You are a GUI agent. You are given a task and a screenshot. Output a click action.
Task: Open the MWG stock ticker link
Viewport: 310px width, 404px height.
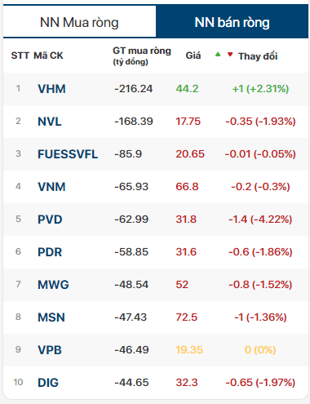click(53, 285)
